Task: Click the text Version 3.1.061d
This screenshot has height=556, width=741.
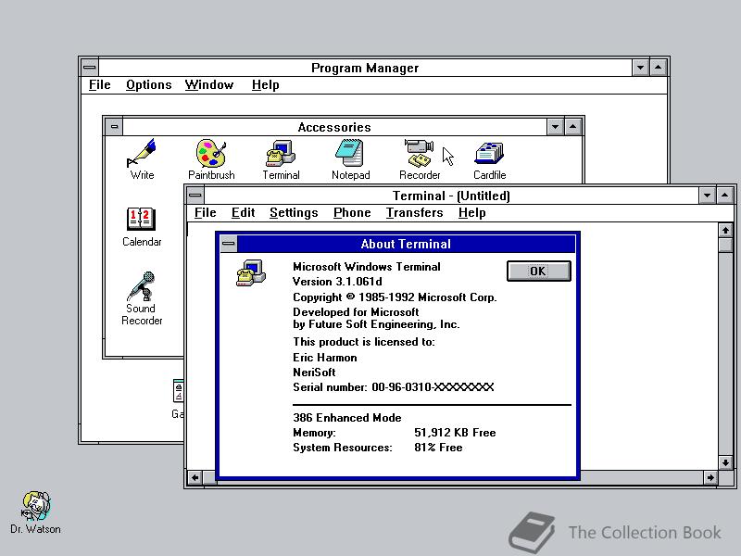Action: (337, 282)
